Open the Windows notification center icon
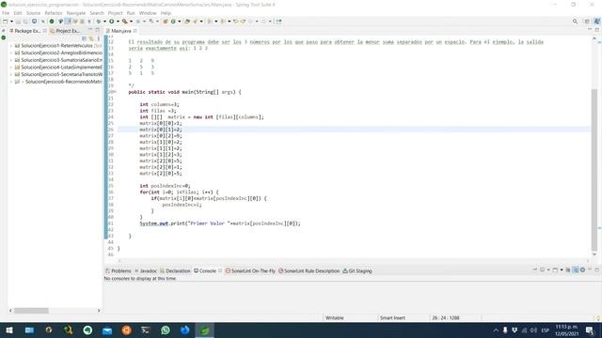 [590, 330]
